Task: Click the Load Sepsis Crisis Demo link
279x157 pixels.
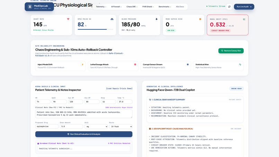Action: coord(119,88)
